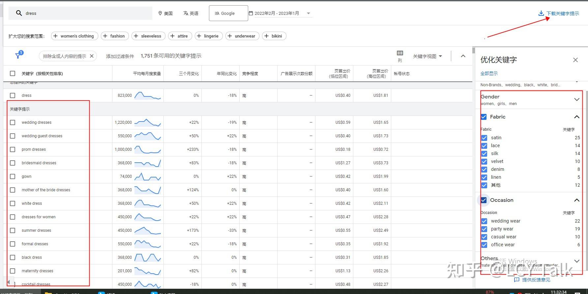Viewport: 588px width, 294px height.
Task: Check the summer dresses checkbox
Action: point(13,230)
